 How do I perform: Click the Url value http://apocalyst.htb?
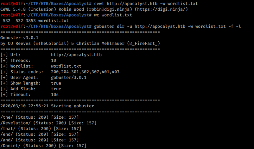[76, 55]
